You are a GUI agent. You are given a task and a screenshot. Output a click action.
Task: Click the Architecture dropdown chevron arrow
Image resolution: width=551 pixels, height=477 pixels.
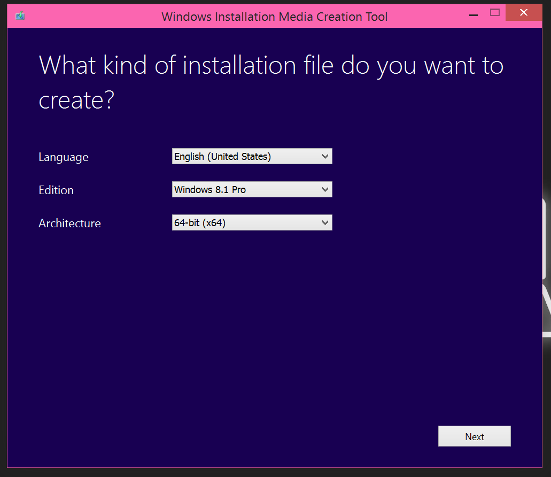point(325,223)
